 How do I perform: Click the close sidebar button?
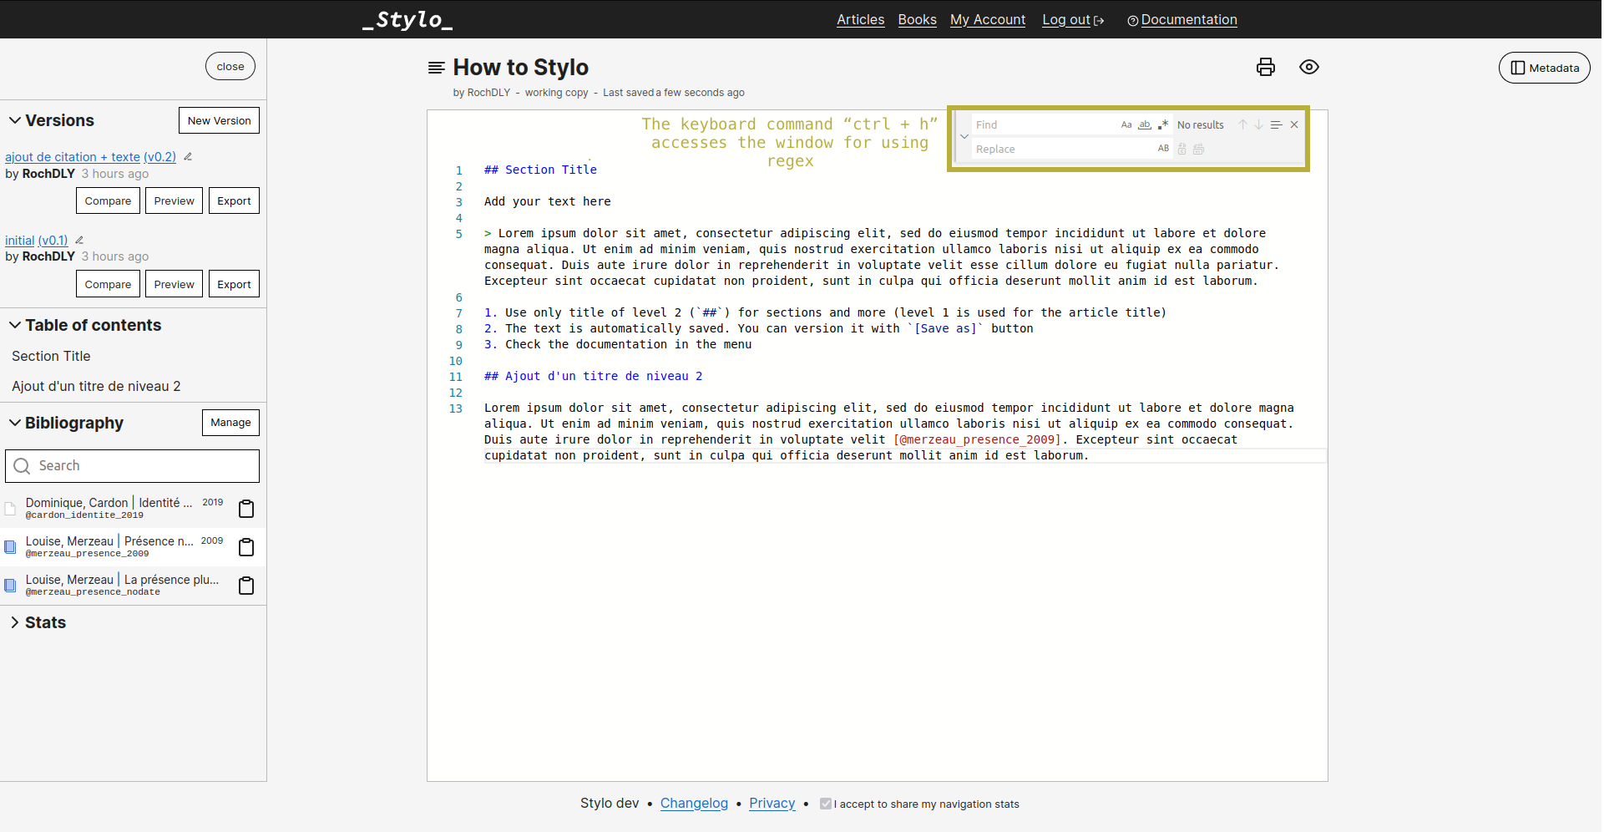click(x=230, y=67)
